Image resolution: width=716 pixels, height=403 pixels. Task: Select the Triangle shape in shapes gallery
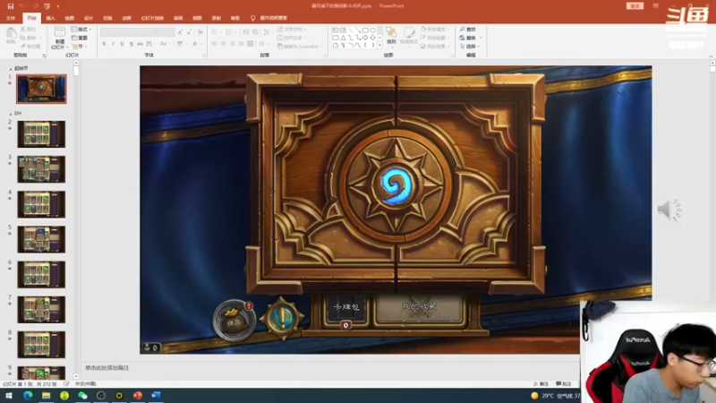[x=343, y=38]
